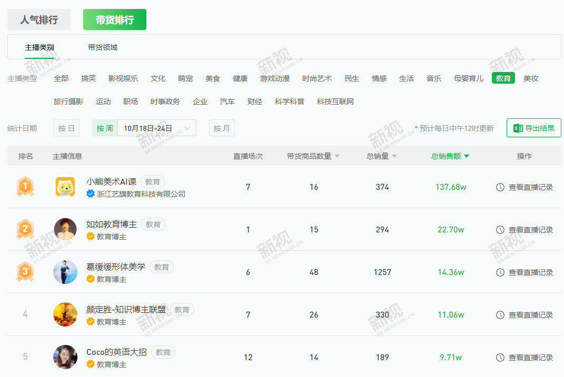564x377 pixels.
Task: Click clock icon in Coco的英语大招 row
Action: coord(500,358)
